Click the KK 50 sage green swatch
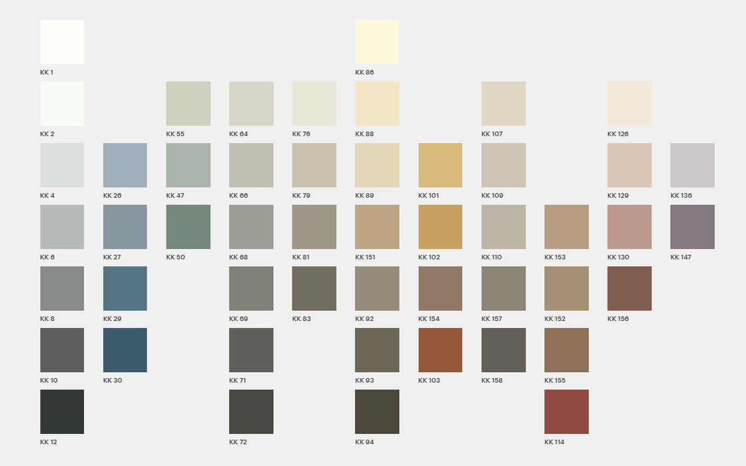 pyautogui.click(x=188, y=227)
